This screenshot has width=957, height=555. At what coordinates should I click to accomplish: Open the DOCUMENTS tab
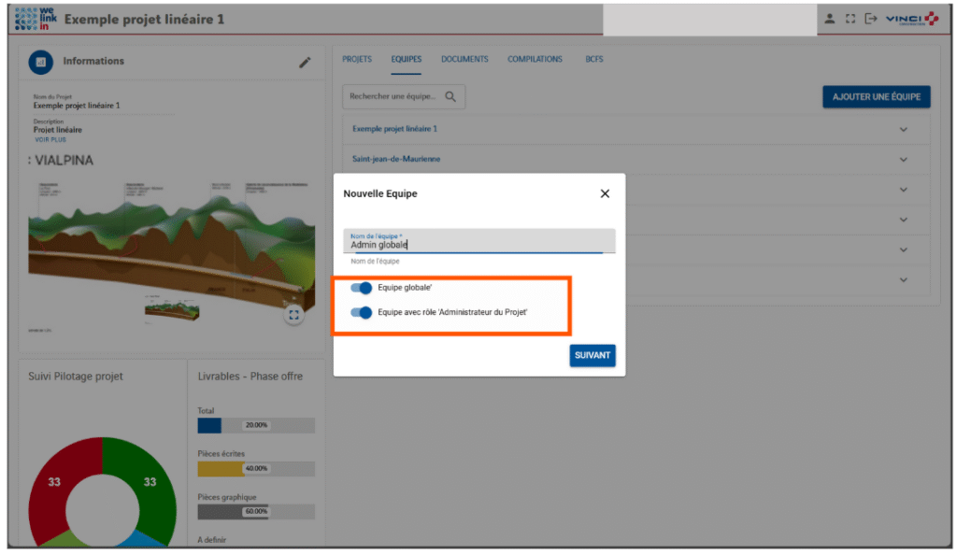point(464,60)
